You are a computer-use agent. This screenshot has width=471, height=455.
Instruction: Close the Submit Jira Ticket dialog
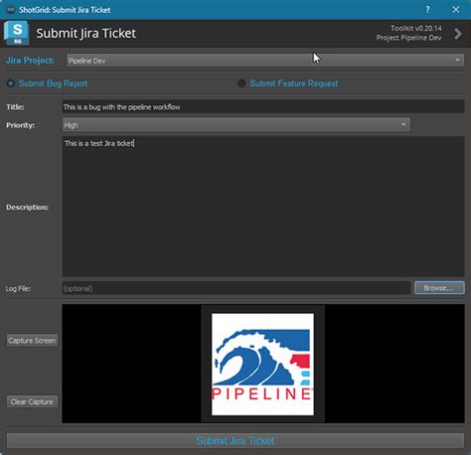(456, 10)
